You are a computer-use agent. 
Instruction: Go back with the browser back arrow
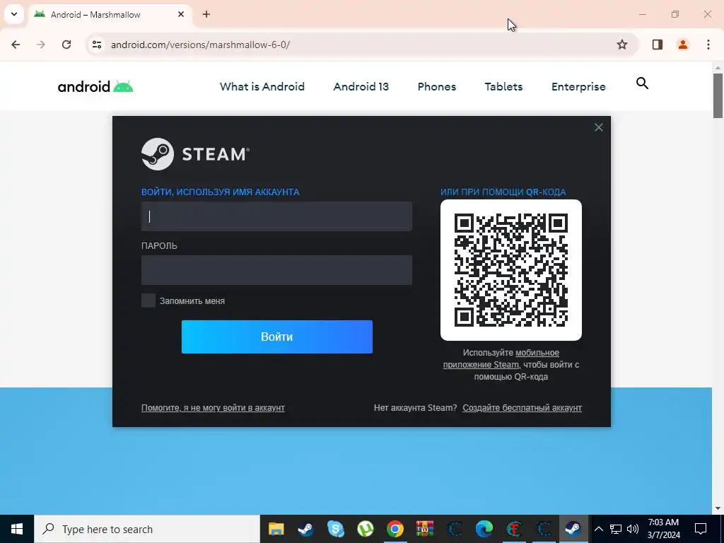pyautogui.click(x=16, y=45)
